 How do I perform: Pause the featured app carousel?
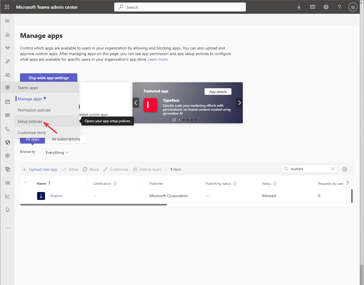pos(174,120)
